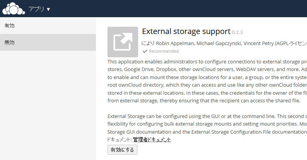Click the ドキュメント label
This screenshot has width=307, height=160.
click(119, 139)
